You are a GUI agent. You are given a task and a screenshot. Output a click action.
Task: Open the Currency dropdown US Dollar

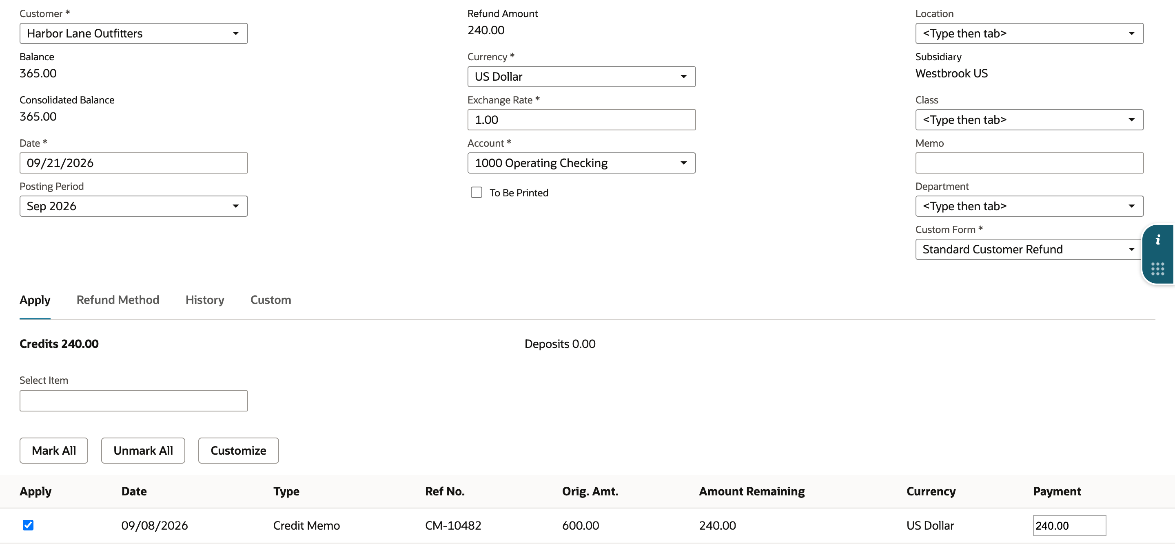coord(581,77)
